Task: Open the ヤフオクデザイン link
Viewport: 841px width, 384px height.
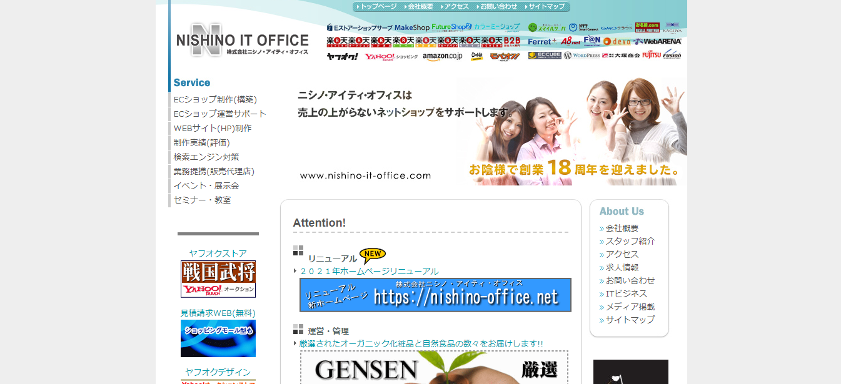Action: (218, 372)
